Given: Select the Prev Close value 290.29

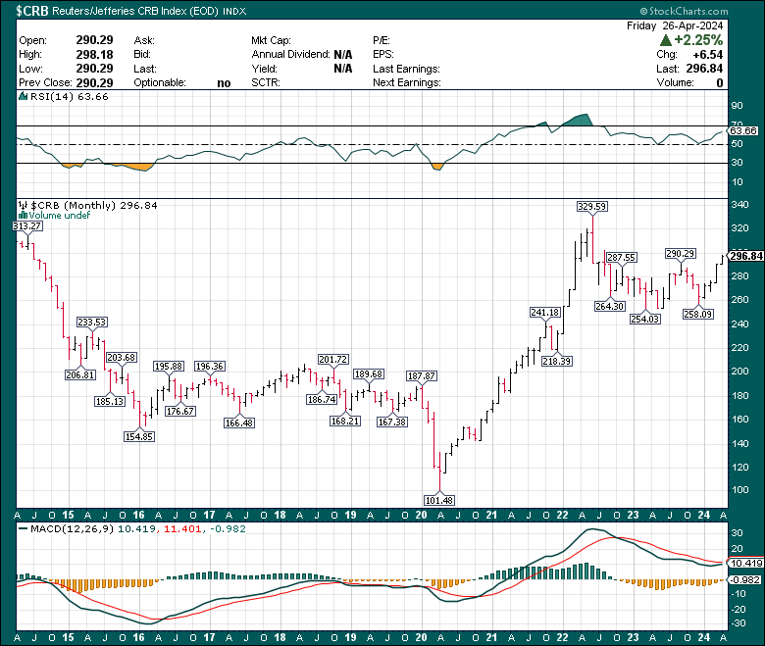Looking at the screenshot, I should pos(95,82).
